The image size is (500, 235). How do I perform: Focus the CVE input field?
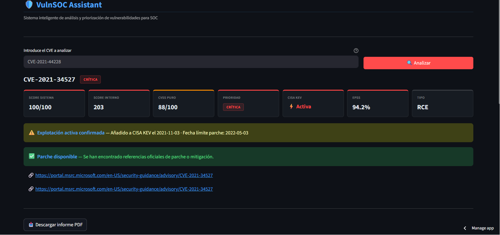point(191,62)
